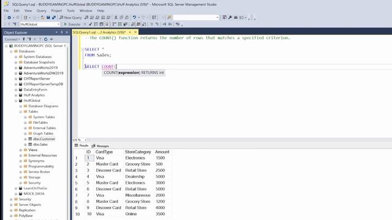This screenshot has height=220, width=392.
Task: Click the Decrease Indent icon
Action: pyautogui.click(x=164, y=24)
